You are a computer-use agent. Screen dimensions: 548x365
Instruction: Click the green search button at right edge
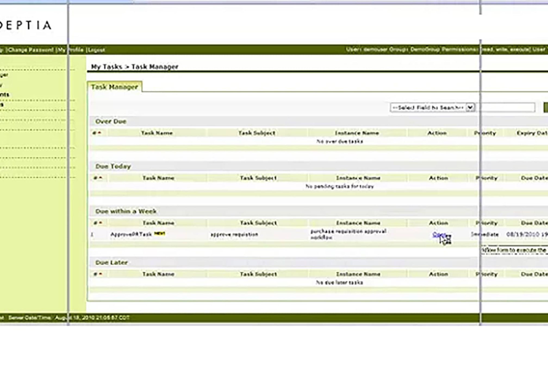(x=545, y=107)
